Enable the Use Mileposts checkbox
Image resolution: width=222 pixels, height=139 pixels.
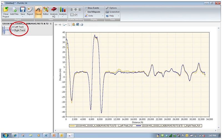click(86, 12)
